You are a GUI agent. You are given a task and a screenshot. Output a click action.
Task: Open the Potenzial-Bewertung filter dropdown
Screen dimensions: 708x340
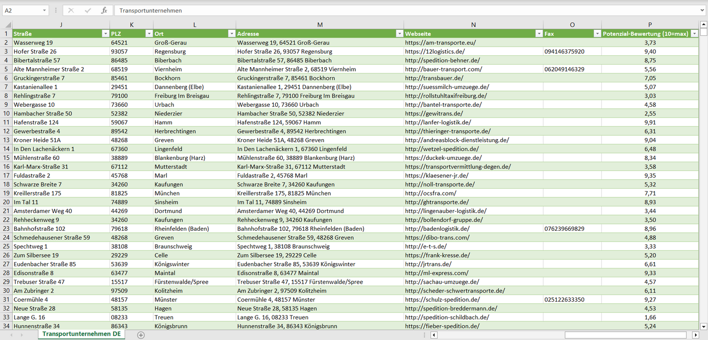694,34
